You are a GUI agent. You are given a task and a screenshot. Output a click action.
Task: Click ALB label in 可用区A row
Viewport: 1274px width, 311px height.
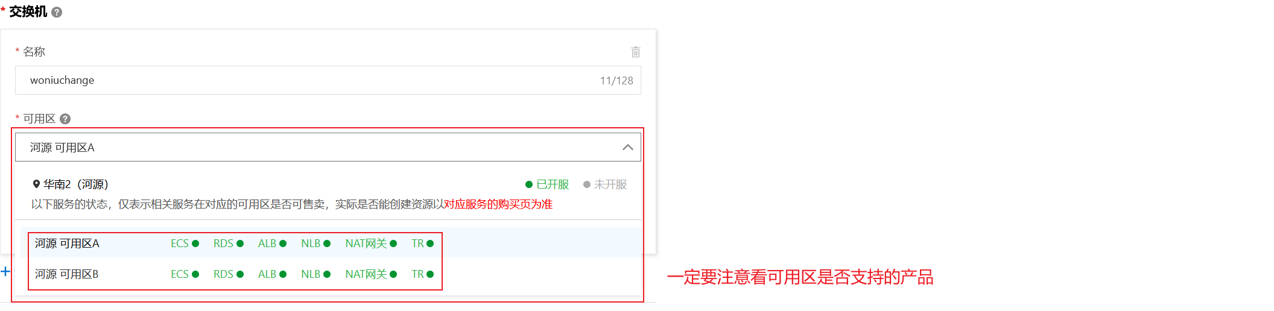pyautogui.click(x=267, y=243)
